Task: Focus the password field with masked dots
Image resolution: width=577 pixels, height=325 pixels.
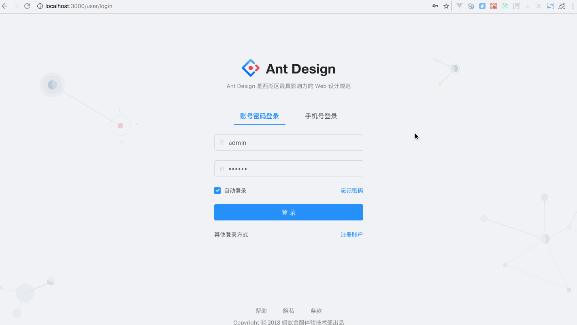Action: 289,168
